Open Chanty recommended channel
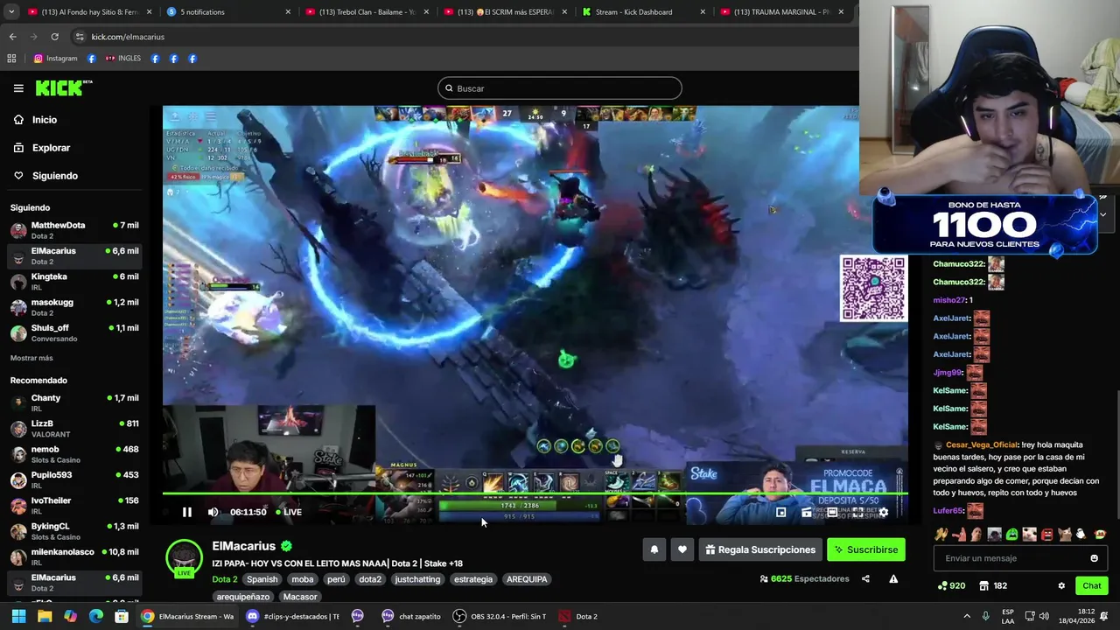 [x=73, y=402]
